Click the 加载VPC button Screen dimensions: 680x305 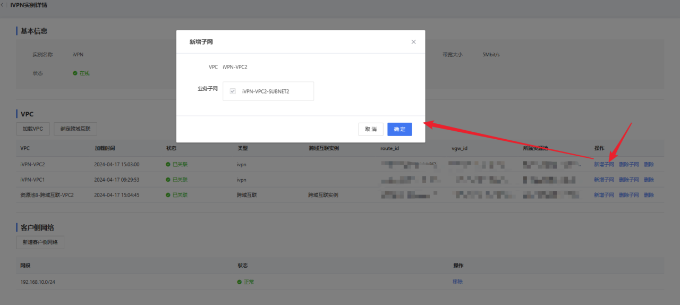pyautogui.click(x=33, y=129)
